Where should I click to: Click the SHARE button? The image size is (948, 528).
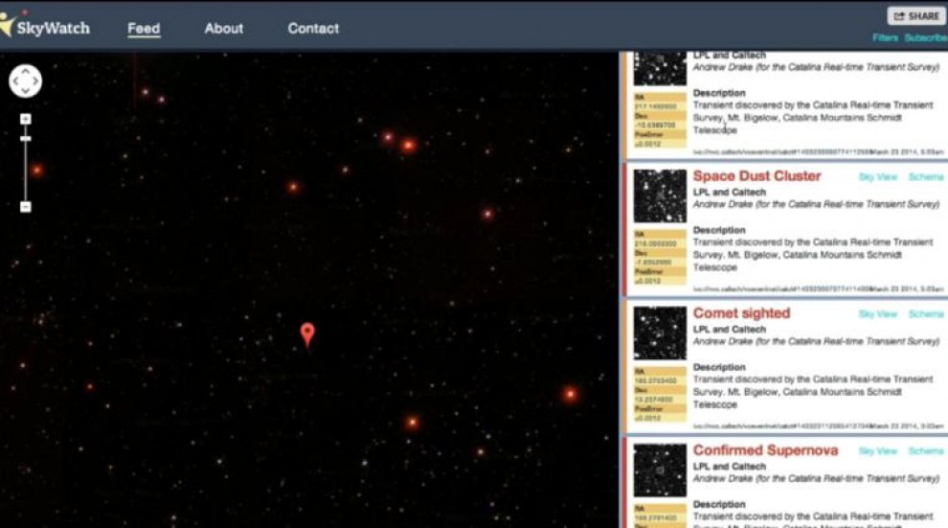point(916,16)
